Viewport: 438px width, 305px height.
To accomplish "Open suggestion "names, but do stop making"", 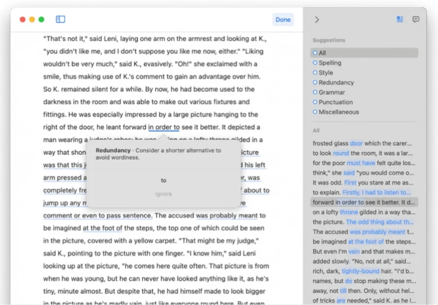I will 364,281.
